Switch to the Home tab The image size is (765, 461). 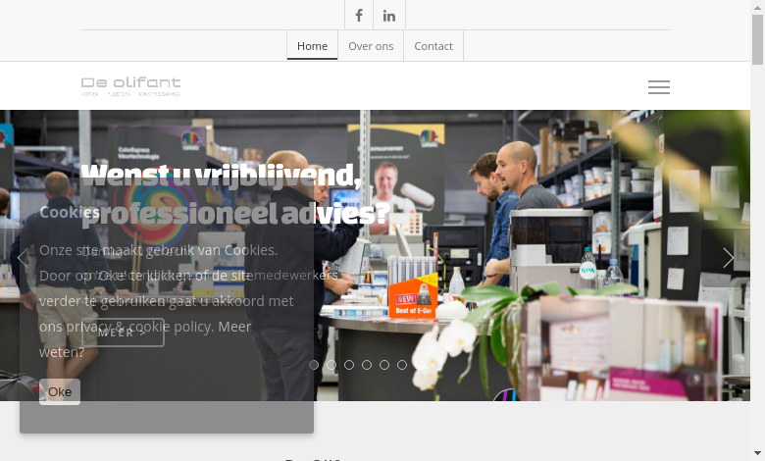coord(312,46)
